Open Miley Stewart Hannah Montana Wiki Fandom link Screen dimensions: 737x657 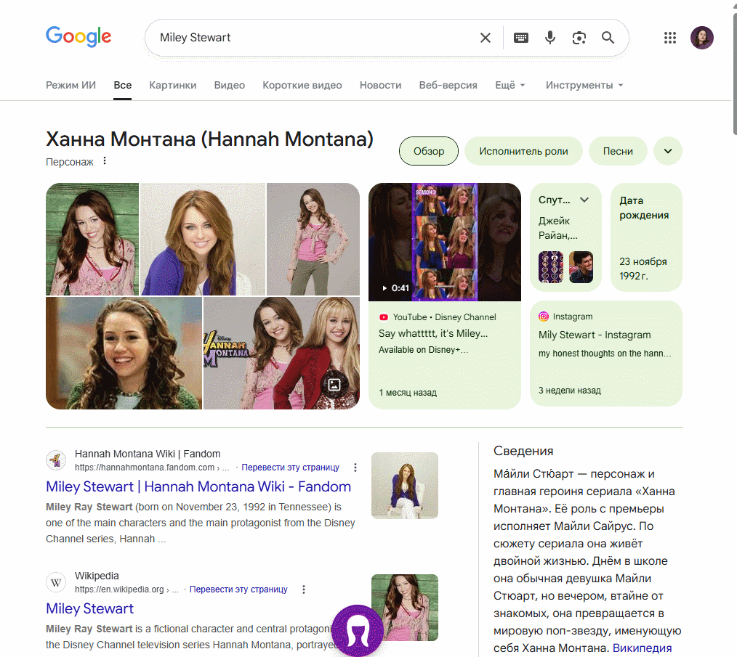198,486
